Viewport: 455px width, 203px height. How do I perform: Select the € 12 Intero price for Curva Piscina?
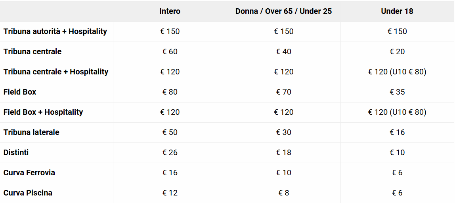click(170, 193)
